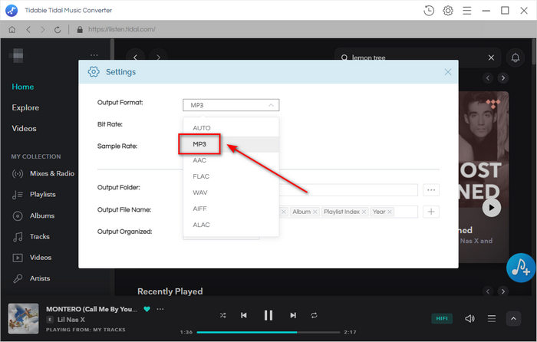Open Videos in My Collection
537x342 pixels.
coord(32,258)
